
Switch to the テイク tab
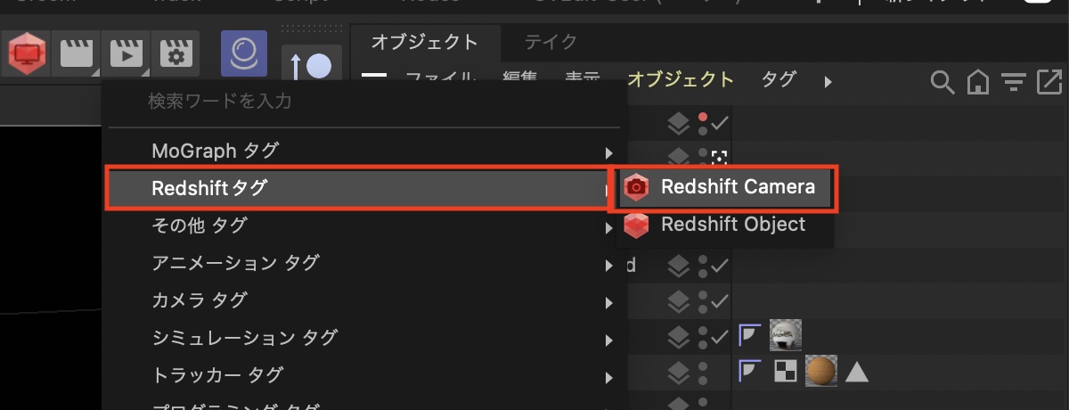pyautogui.click(x=551, y=41)
